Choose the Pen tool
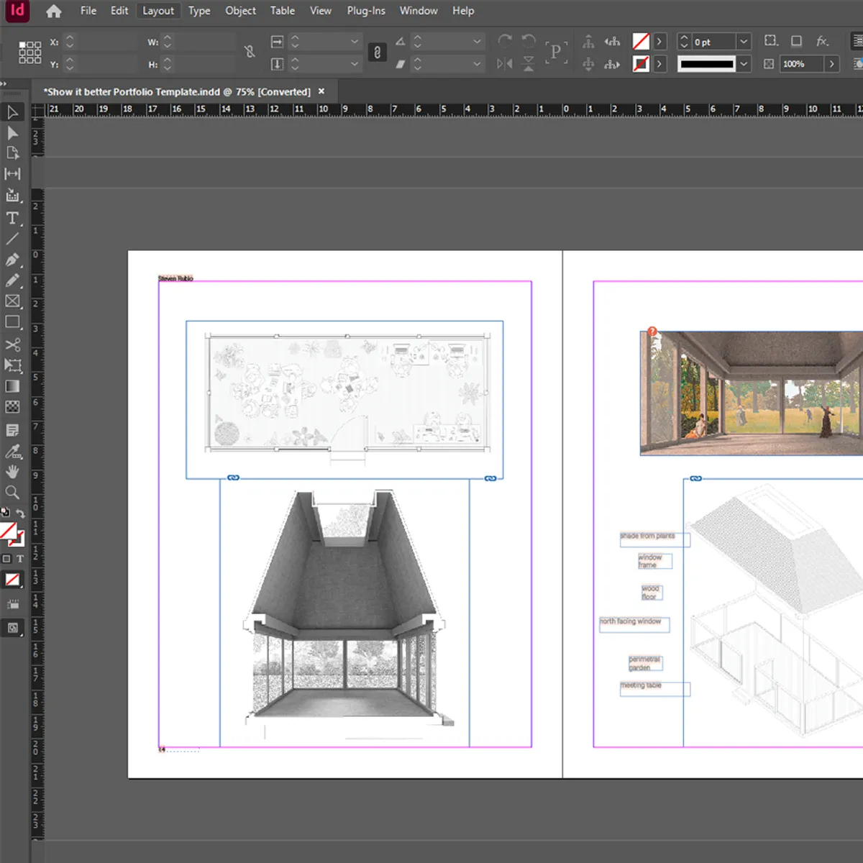 [x=12, y=260]
